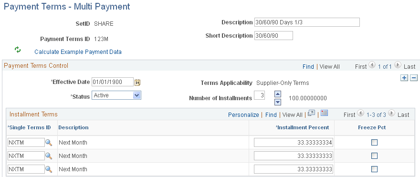Click the 1-3 of 3 row indicator
This screenshot has width=420, height=177.
(376, 115)
